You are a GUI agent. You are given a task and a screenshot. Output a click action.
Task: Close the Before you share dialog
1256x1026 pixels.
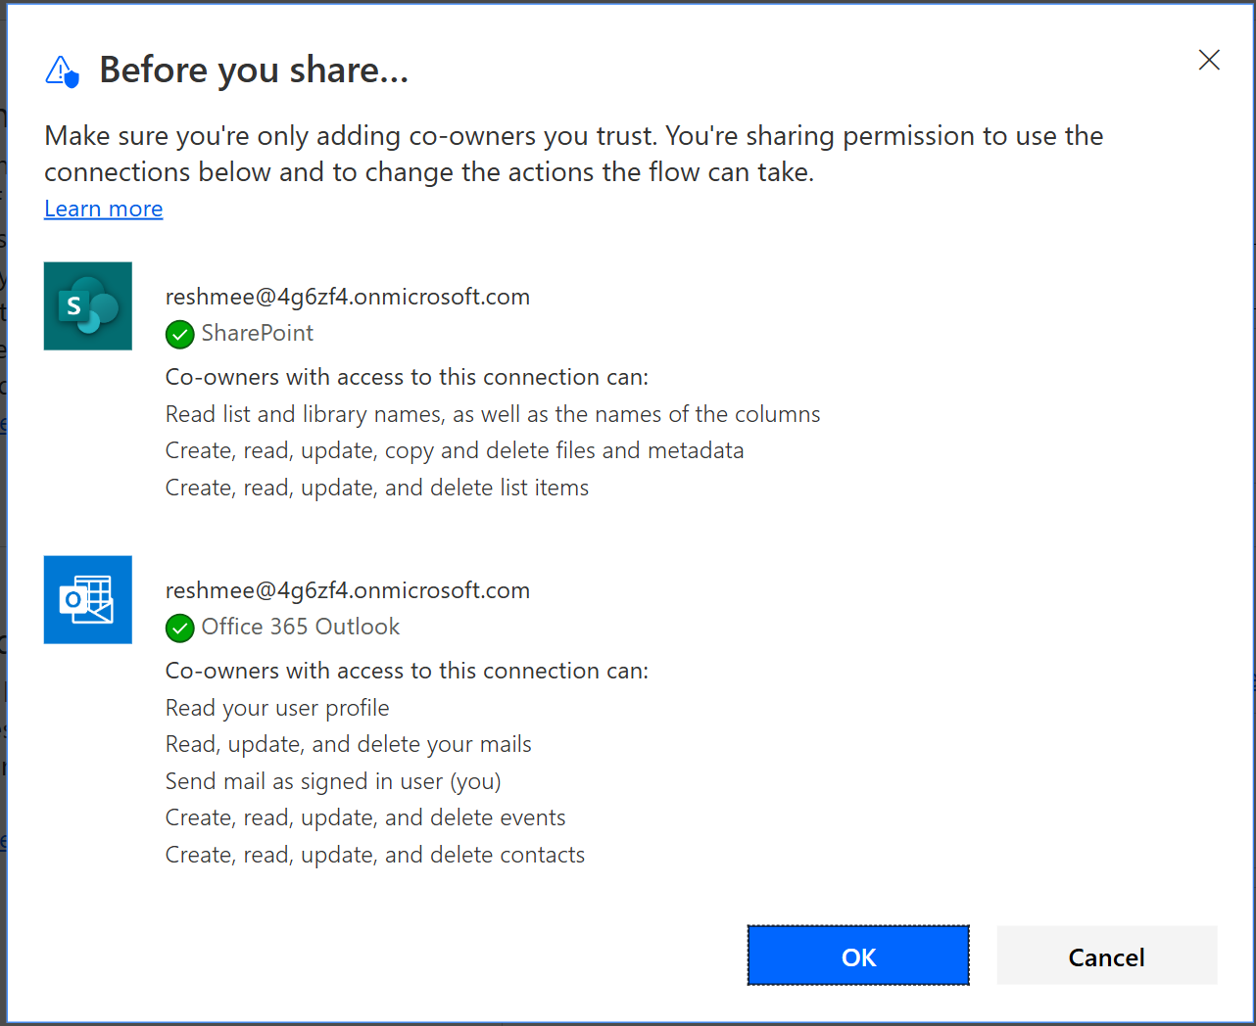[x=1208, y=60]
